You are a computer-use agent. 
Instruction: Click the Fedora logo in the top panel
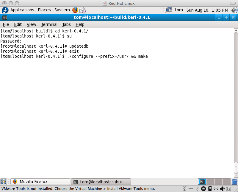[x=5, y=10]
